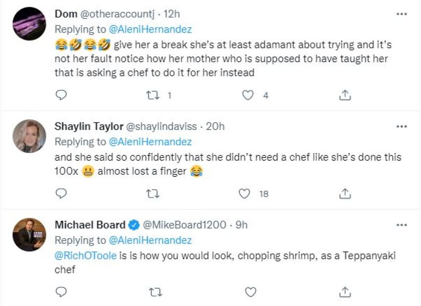Reply to Dom's tweet
The width and height of the screenshot is (421, 306).
[x=61, y=96]
